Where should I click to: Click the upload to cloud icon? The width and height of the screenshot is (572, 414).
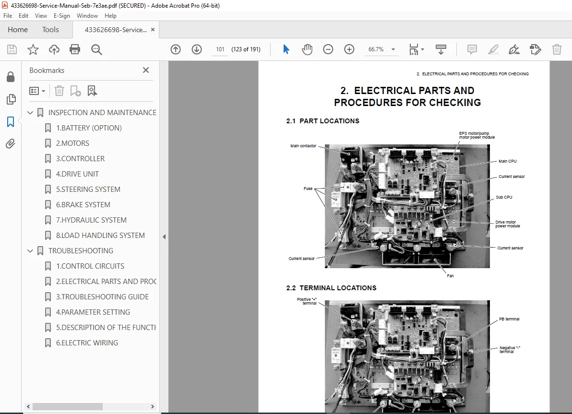click(54, 49)
